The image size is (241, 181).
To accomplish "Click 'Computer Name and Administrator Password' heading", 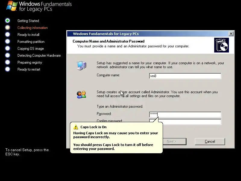I will pos(108,41).
